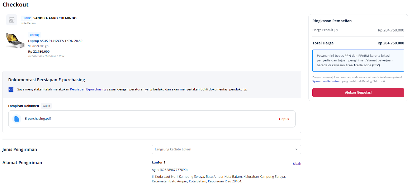
Task: Open the Syarat dan Ketentuan link
Action: point(327,81)
